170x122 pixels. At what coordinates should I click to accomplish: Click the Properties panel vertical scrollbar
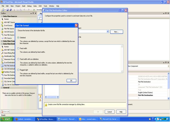click(x=168, y=86)
